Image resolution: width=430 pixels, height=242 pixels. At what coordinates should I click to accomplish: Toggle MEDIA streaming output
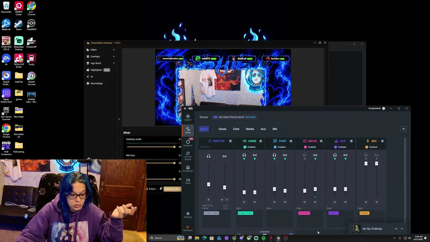point(315,156)
